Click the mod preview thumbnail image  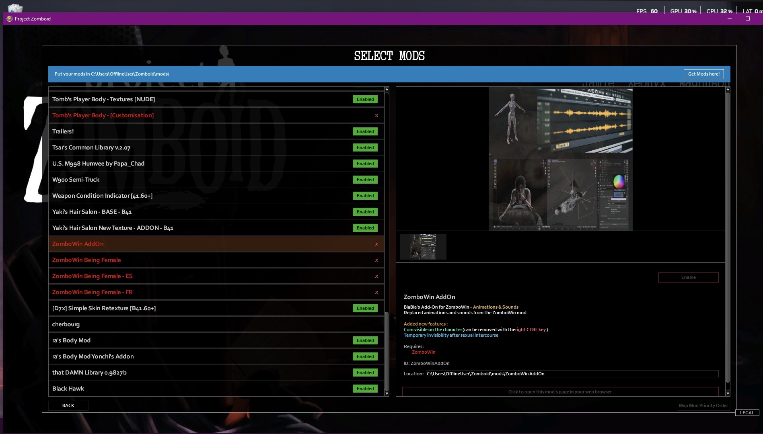click(x=423, y=247)
